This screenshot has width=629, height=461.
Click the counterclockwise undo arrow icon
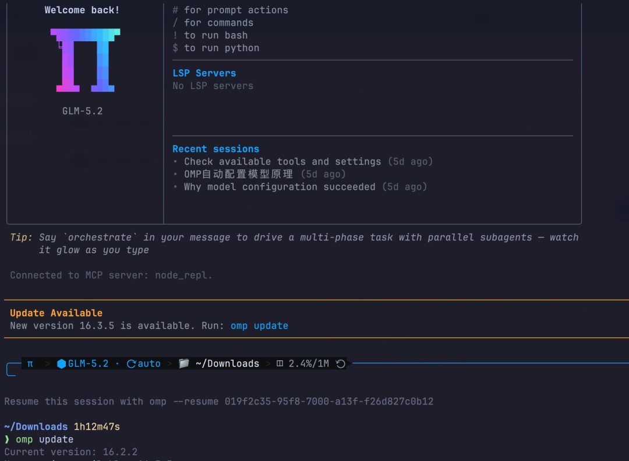[341, 364]
